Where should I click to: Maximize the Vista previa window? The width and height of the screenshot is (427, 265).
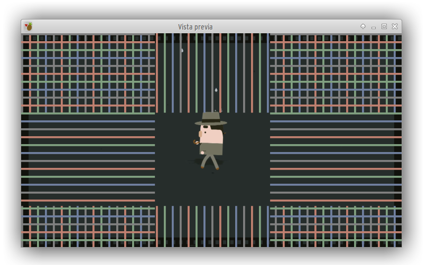point(384,26)
